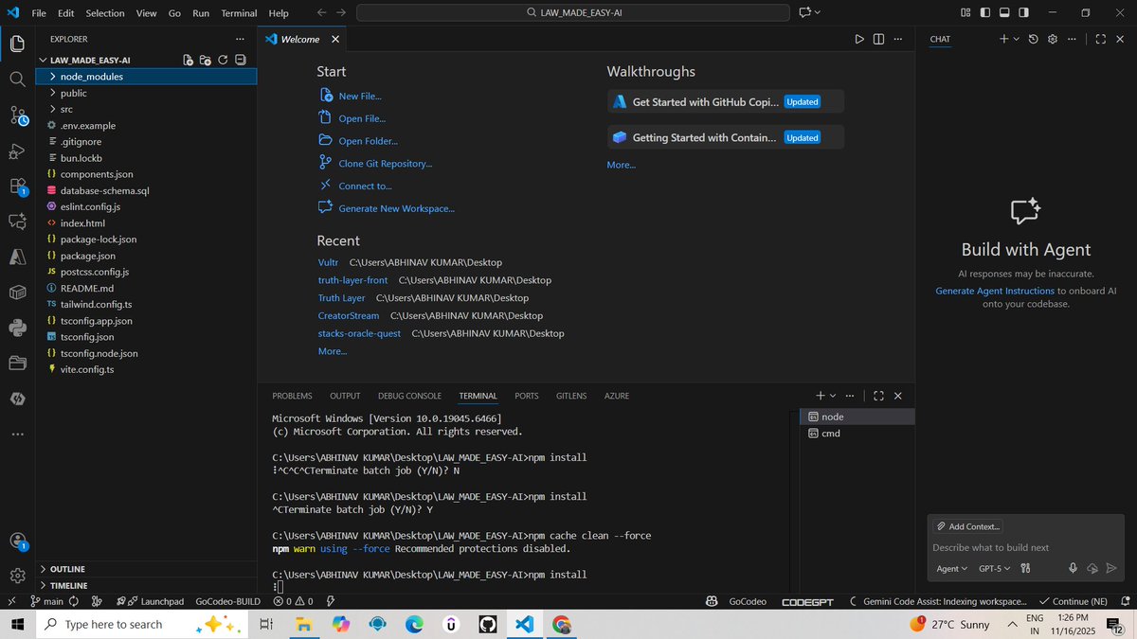This screenshot has height=639, width=1137.
Task: Toggle the bottom panel visibility
Action: (1004, 12)
